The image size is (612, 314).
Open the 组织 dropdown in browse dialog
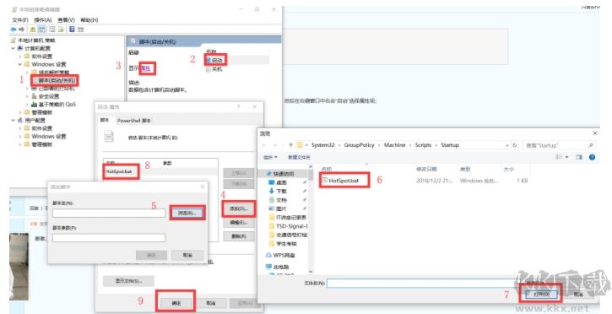[x=270, y=157]
